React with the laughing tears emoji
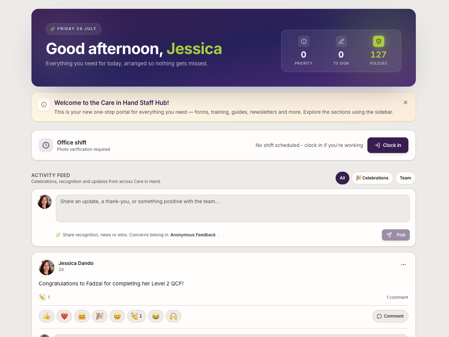This screenshot has height=337, width=449. point(156,316)
